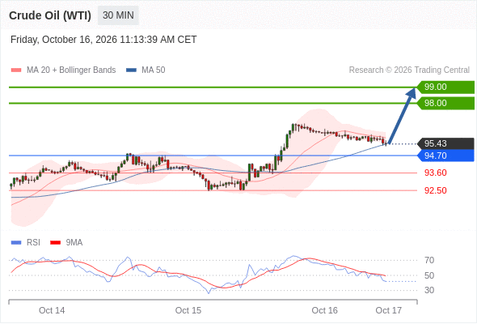Click the Oct 16 date axis label

point(324,310)
